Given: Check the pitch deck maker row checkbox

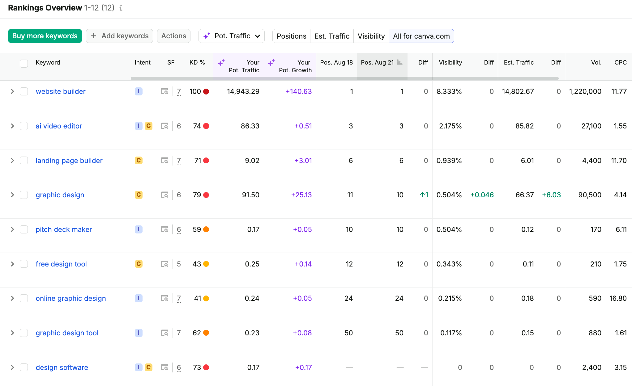Looking at the screenshot, I should (24, 229).
